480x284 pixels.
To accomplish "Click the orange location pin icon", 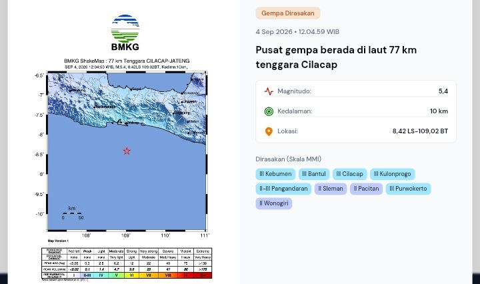I will click(x=269, y=131).
